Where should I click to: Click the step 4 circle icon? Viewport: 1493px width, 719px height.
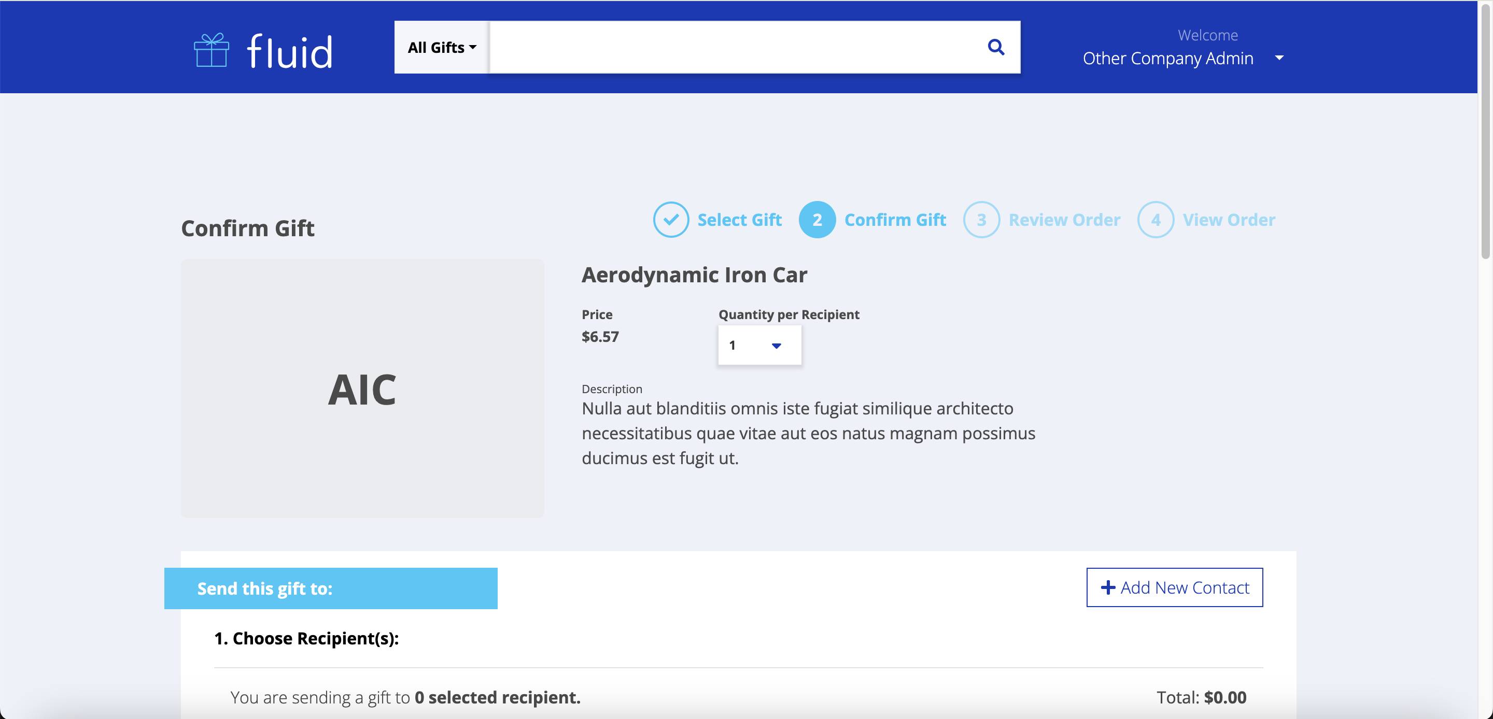pos(1155,220)
